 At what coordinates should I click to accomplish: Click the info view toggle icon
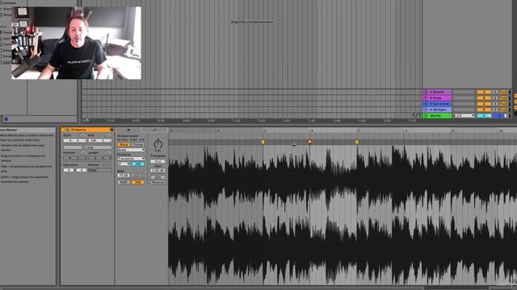[x=6, y=119]
